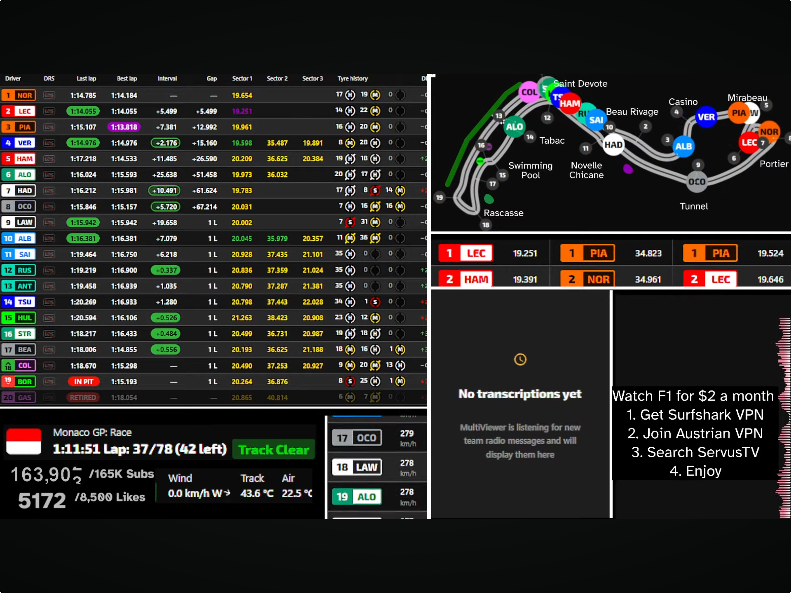The image size is (791, 593).
Task: Click the Tyre history column header
Action: [353, 78]
